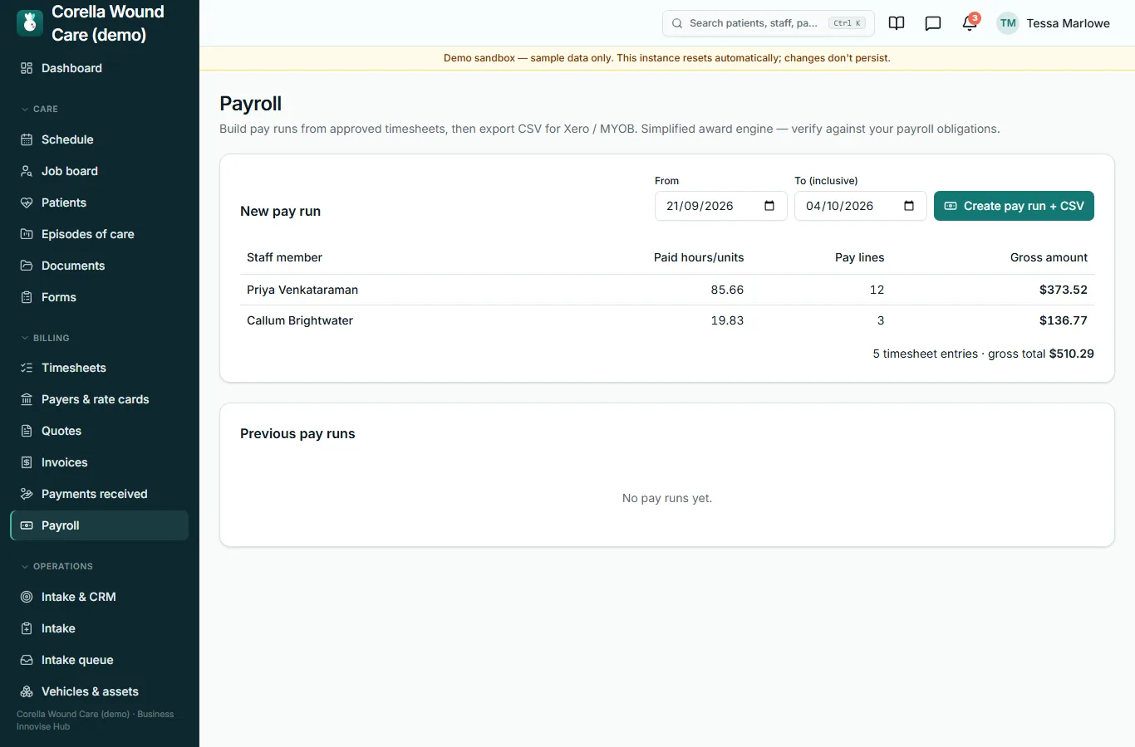Click Create pay run + CSV button
This screenshot has width=1135, height=747.
click(x=1014, y=206)
